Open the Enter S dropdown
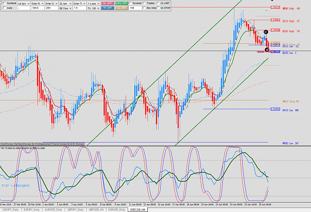This screenshot has width=311, height=212. [51, 3]
